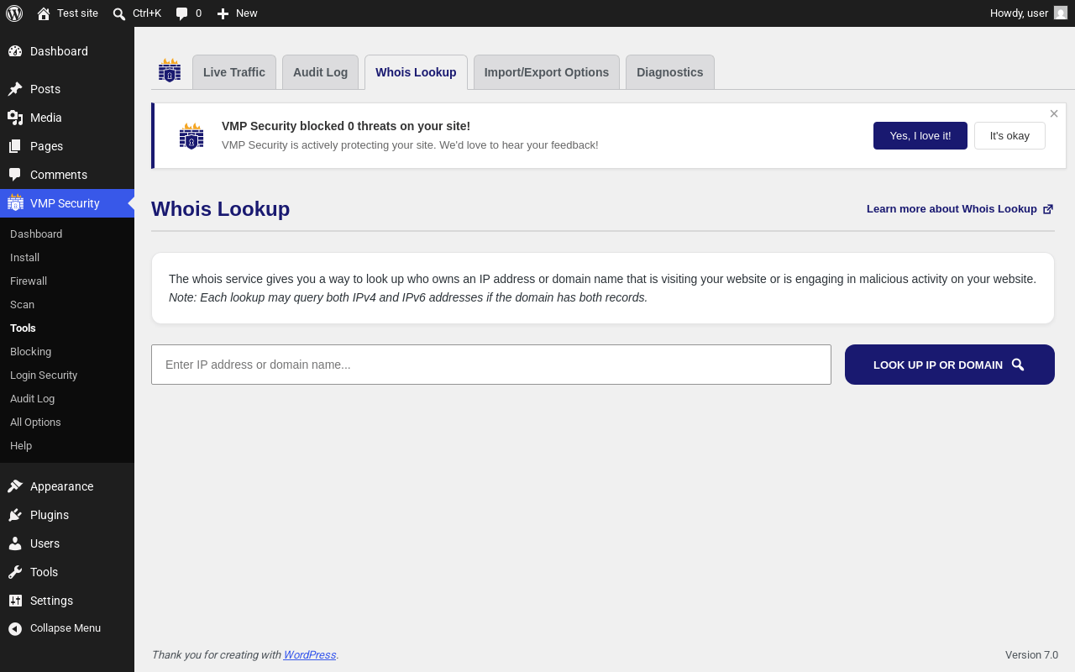Click the VMP Security logo beside tabs

click(x=170, y=71)
